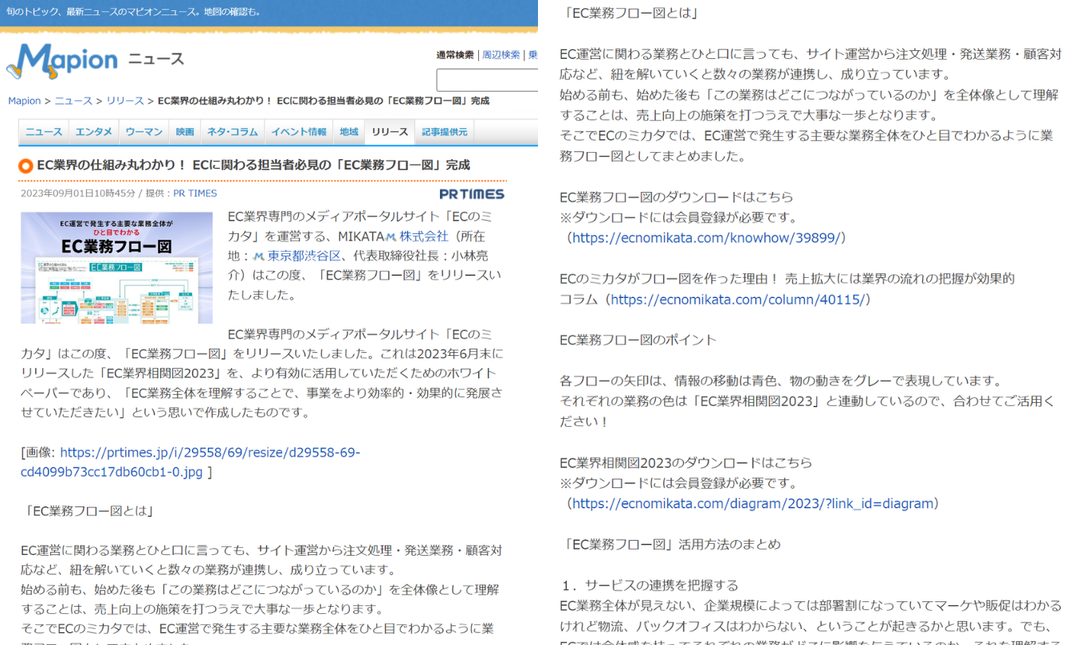This screenshot has width=1076, height=645.
Task: Open the エンタメ tab
Action: pyautogui.click(x=94, y=132)
